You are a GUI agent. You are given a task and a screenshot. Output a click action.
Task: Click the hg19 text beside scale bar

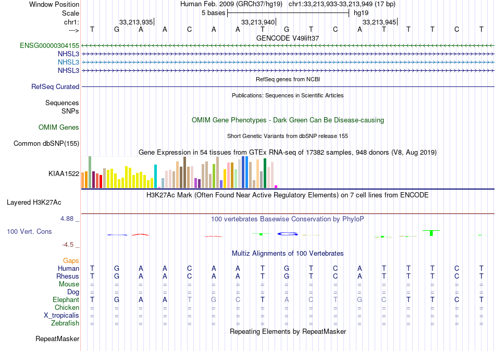point(361,13)
